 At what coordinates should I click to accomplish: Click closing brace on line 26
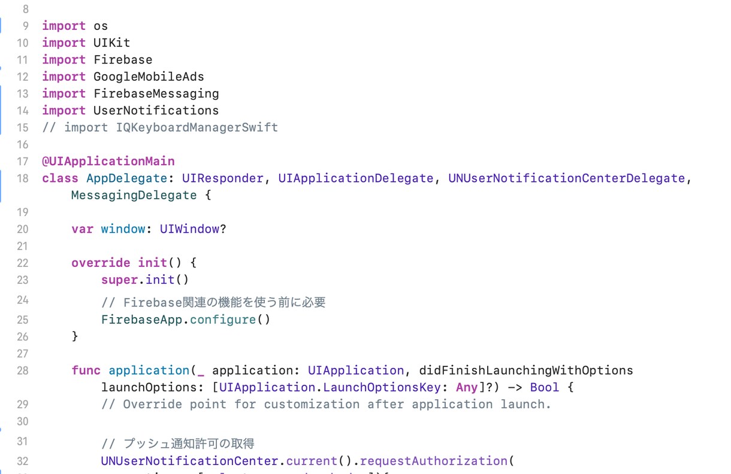75,336
